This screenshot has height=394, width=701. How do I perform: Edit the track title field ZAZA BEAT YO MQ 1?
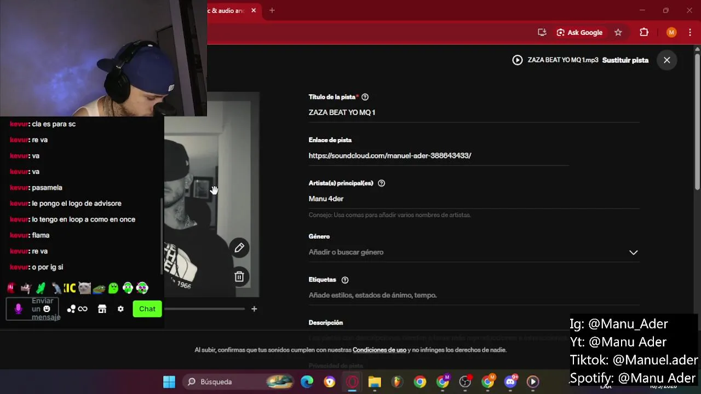(474, 112)
